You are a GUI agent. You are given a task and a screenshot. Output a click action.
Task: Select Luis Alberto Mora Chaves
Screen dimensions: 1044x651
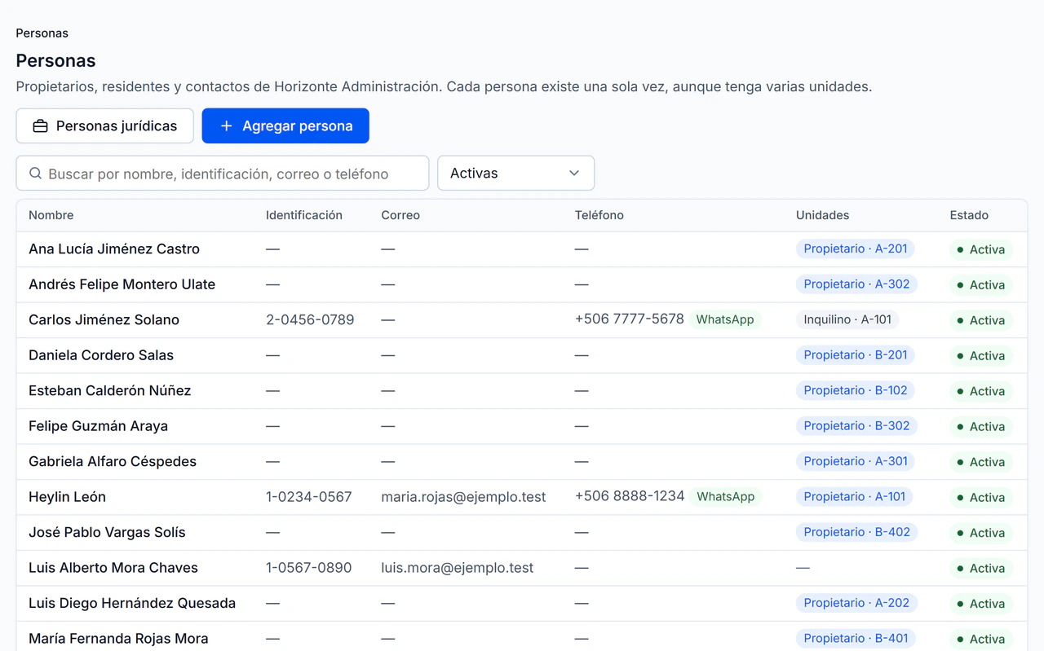113,568
